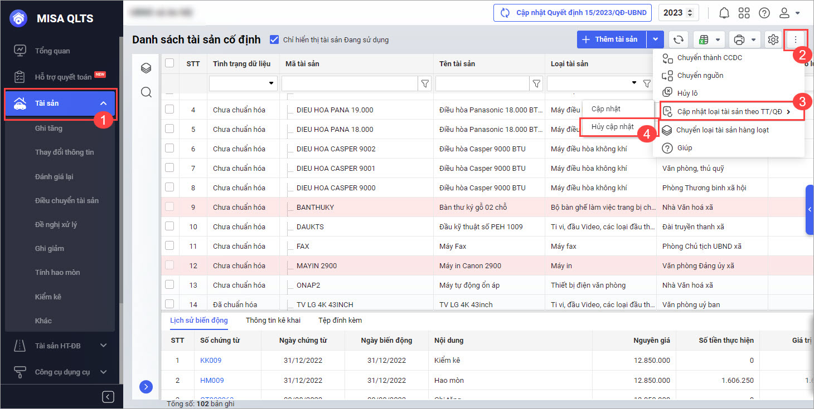The width and height of the screenshot is (814, 409).
Task: Check the select-all header checkbox
Action: (169, 63)
